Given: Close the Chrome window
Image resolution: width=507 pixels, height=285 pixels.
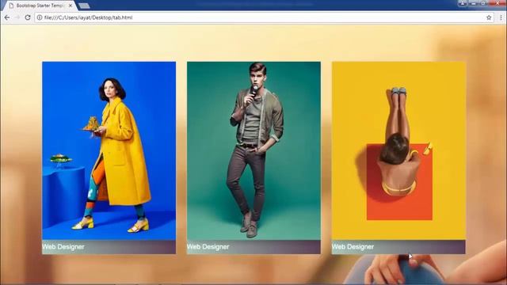Looking at the screenshot, I should 497,3.
